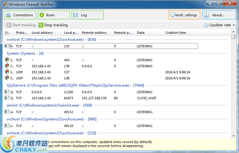Click the speech bubble icon on Notif. settings

(x=172, y=15)
